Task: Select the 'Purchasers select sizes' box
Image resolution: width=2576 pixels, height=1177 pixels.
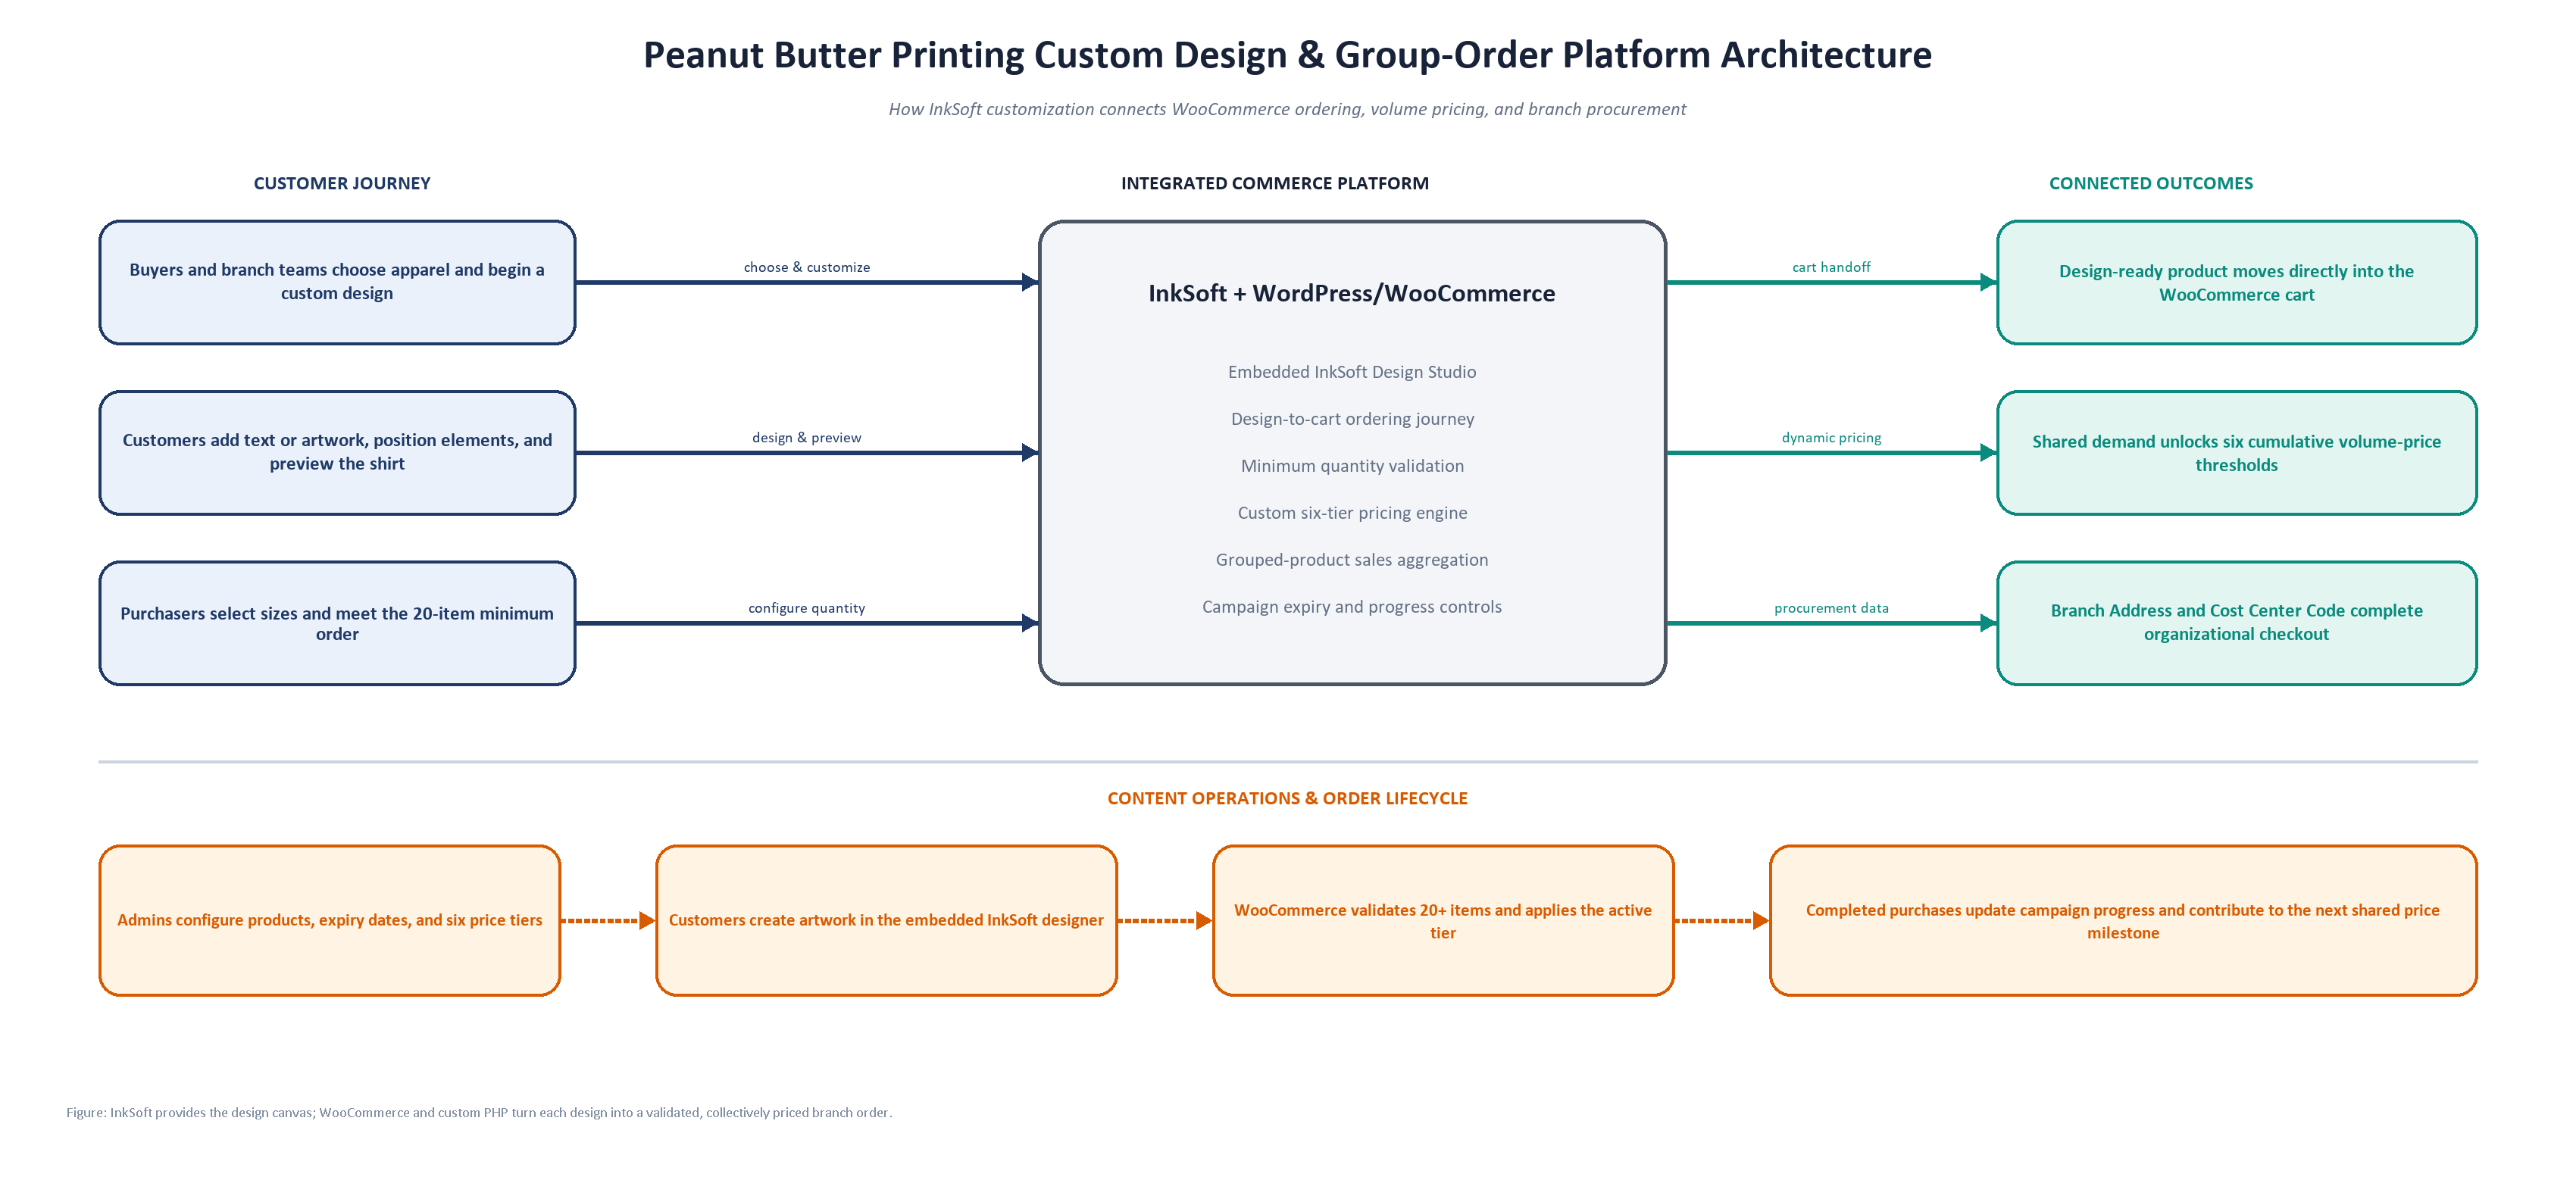Action: 337,623
